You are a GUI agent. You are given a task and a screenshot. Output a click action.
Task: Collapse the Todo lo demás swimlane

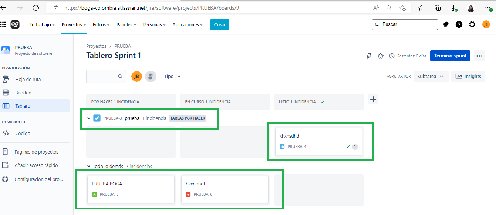click(x=89, y=166)
